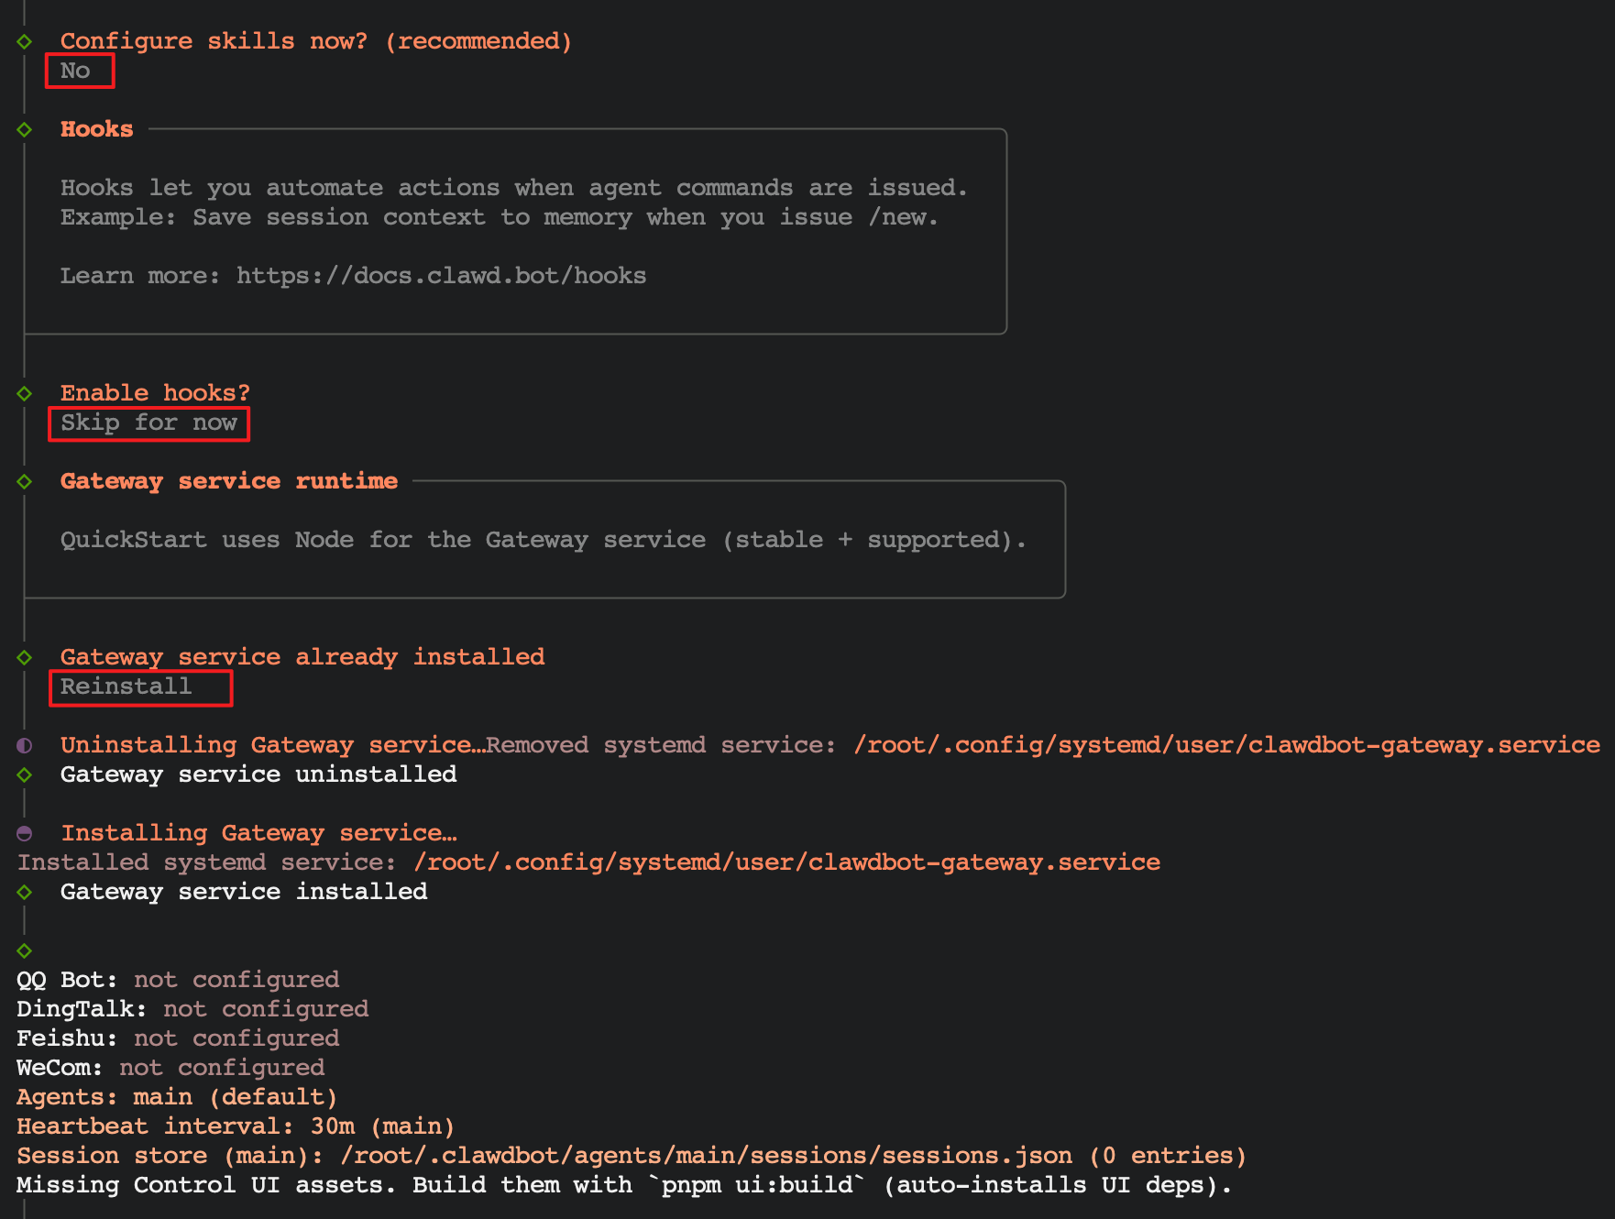Image resolution: width=1615 pixels, height=1219 pixels.
Task: Click 'Gateway service uninstalled' status line
Action: coord(258,774)
